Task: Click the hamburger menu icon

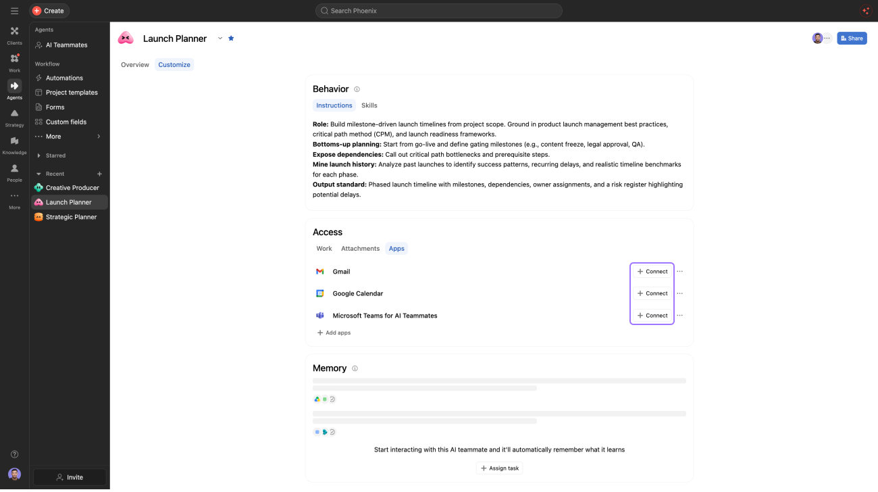Action: [14, 11]
